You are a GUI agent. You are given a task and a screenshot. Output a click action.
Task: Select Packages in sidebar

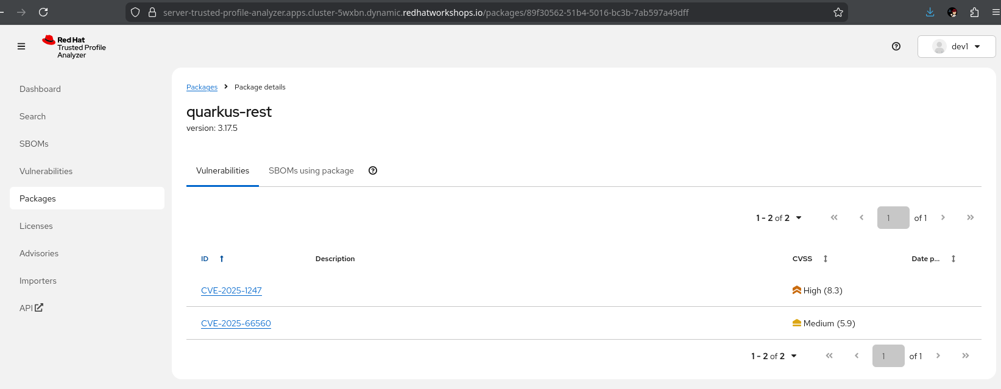click(x=87, y=198)
